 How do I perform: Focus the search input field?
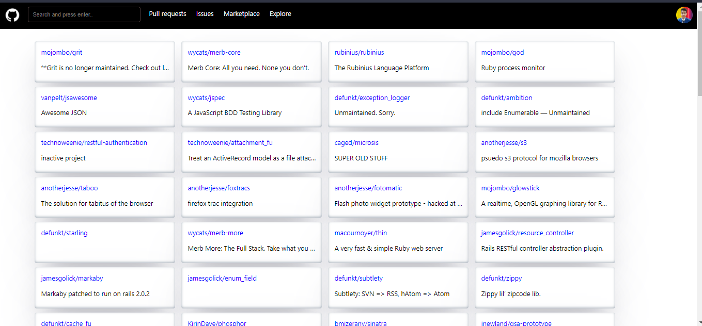coord(84,14)
